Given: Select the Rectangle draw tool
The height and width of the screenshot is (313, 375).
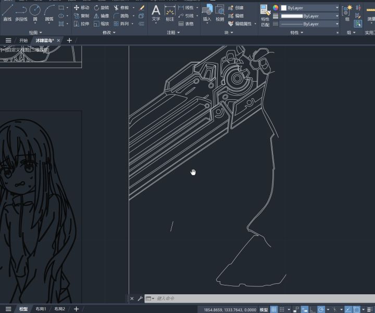Looking at the screenshot, I should [x=61, y=8].
